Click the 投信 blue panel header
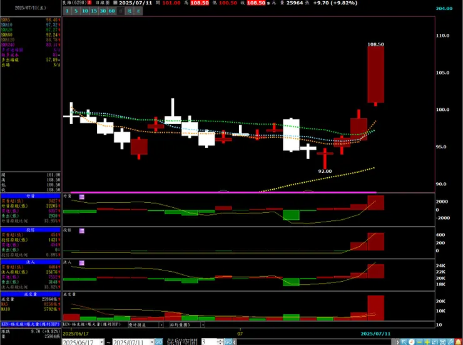The image size is (463, 345). 31,230
